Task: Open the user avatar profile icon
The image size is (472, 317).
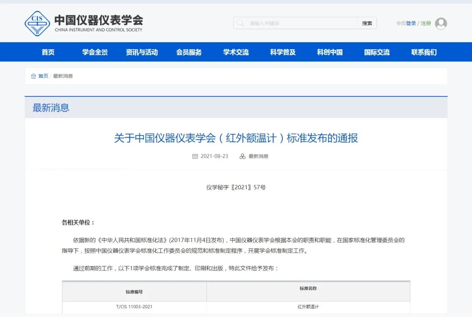Action: (441, 24)
